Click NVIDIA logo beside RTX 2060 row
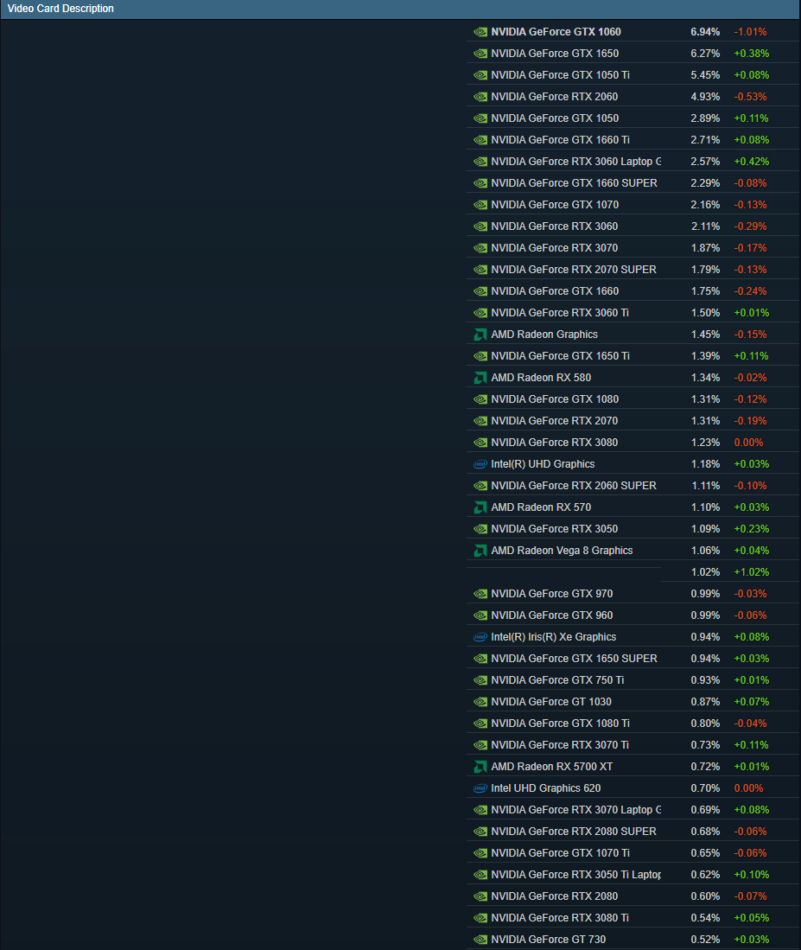This screenshot has height=950, width=801. 480,97
